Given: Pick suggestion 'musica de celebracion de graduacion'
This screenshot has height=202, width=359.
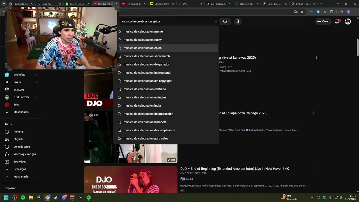Looking at the screenshot, I should [x=166, y=114].
